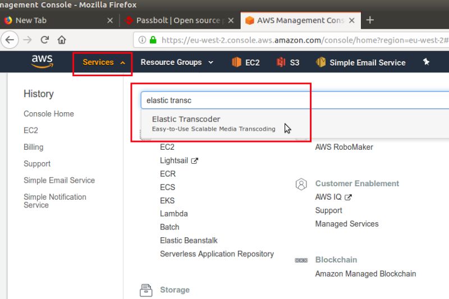Collapse the Services dropdown menu

(104, 62)
